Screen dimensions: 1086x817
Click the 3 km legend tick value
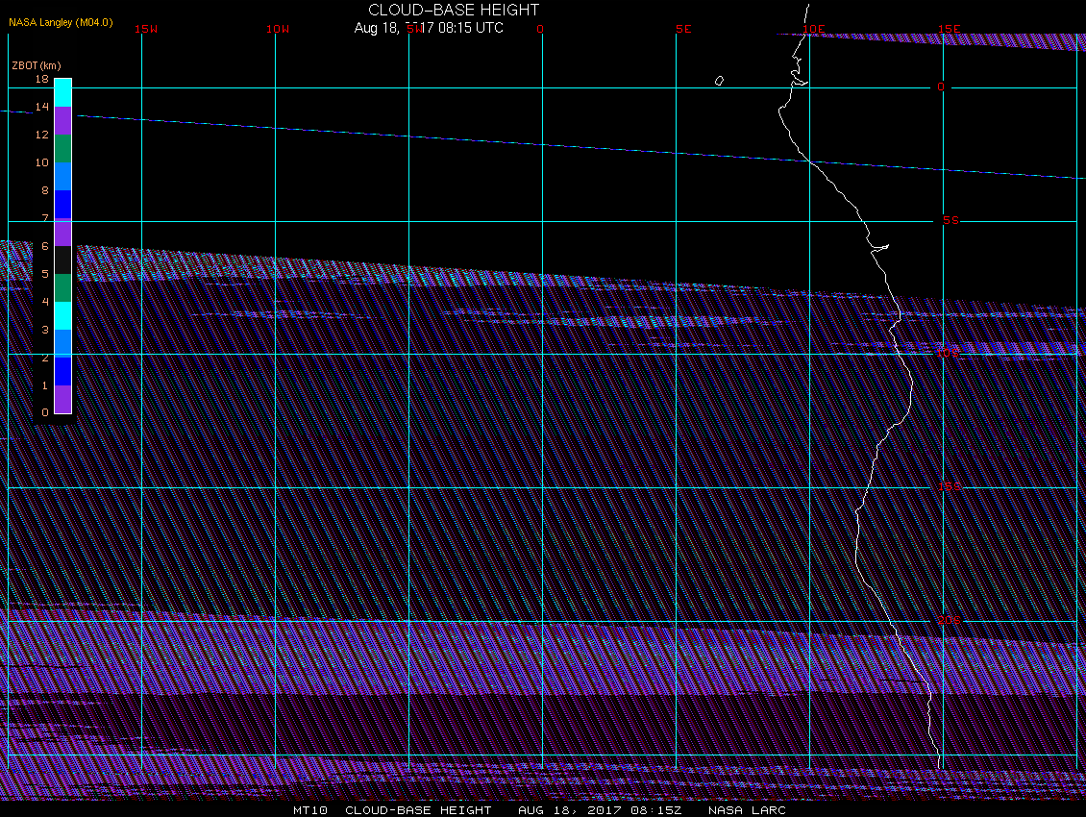(45, 330)
